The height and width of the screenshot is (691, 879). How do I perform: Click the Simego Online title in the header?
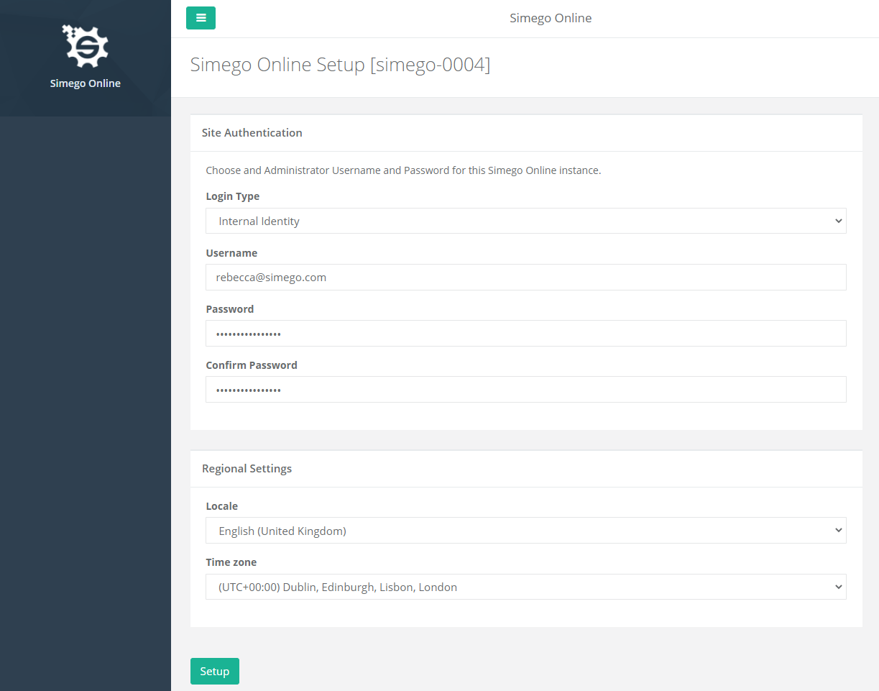[x=551, y=18]
